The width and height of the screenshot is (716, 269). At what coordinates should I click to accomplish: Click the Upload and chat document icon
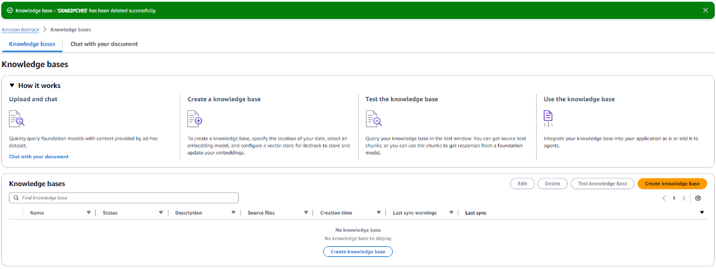[17, 118]
